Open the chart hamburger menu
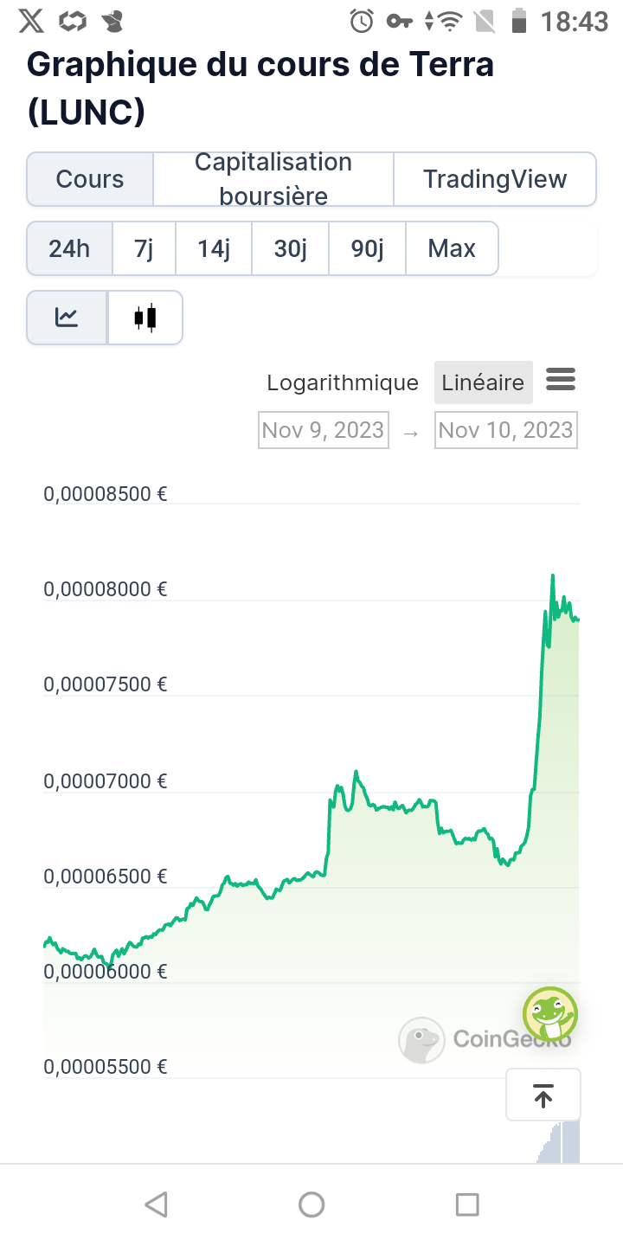 pos(561,379)
